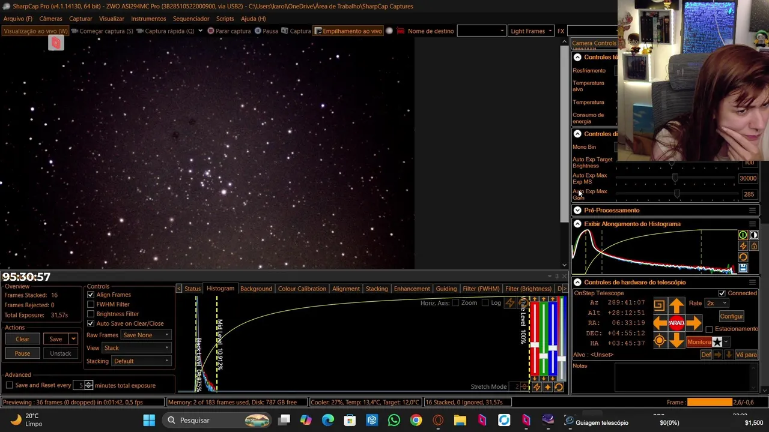Raise green channel with its top up arrow
This screenshot has width=769, height=432.
[544, 299]
